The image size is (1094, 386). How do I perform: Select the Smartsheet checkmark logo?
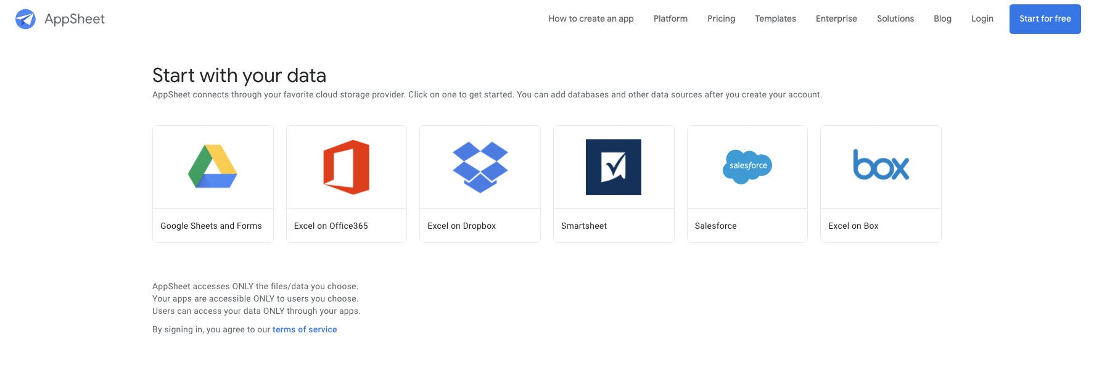(x=614, y=167)
